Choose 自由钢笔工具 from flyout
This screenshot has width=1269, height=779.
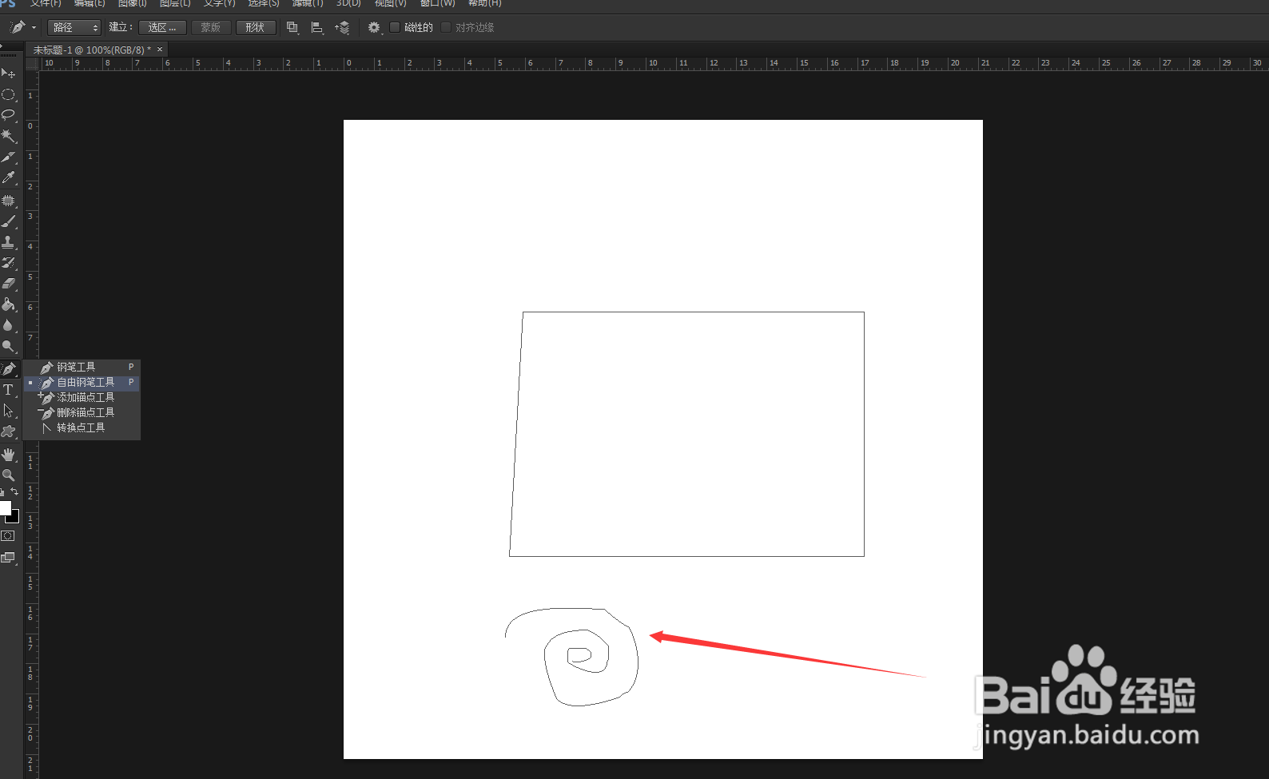(x=82, y=382)
